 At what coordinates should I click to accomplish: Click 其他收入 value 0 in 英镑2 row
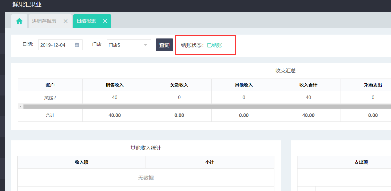pyautogui.click(x=244, y=97)
